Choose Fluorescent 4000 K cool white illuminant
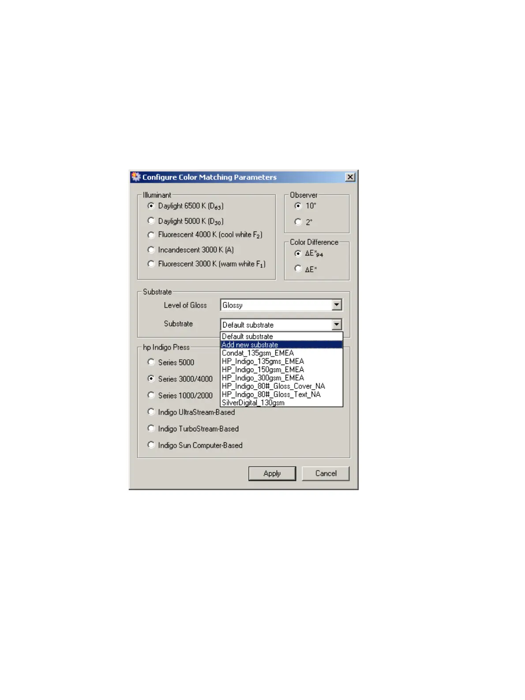The width and height of the screenshot is (525, 700). click(151, 235)
